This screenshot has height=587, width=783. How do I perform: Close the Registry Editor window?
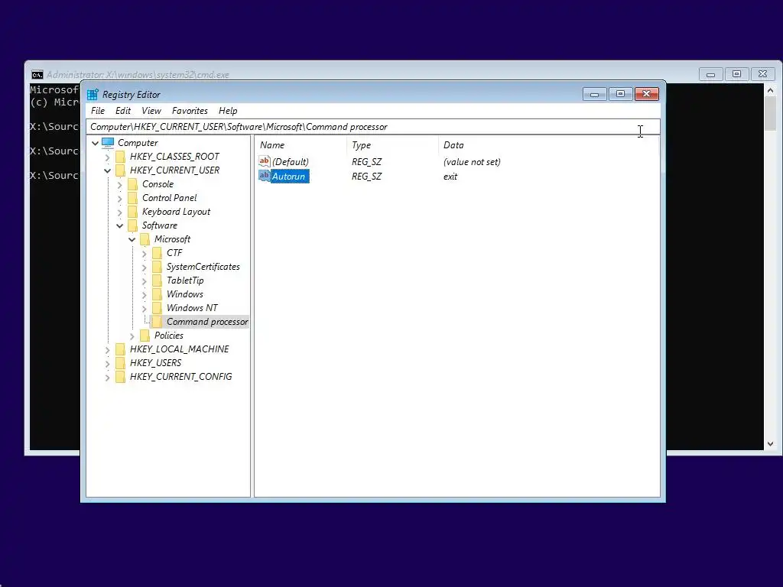point(647,94)
